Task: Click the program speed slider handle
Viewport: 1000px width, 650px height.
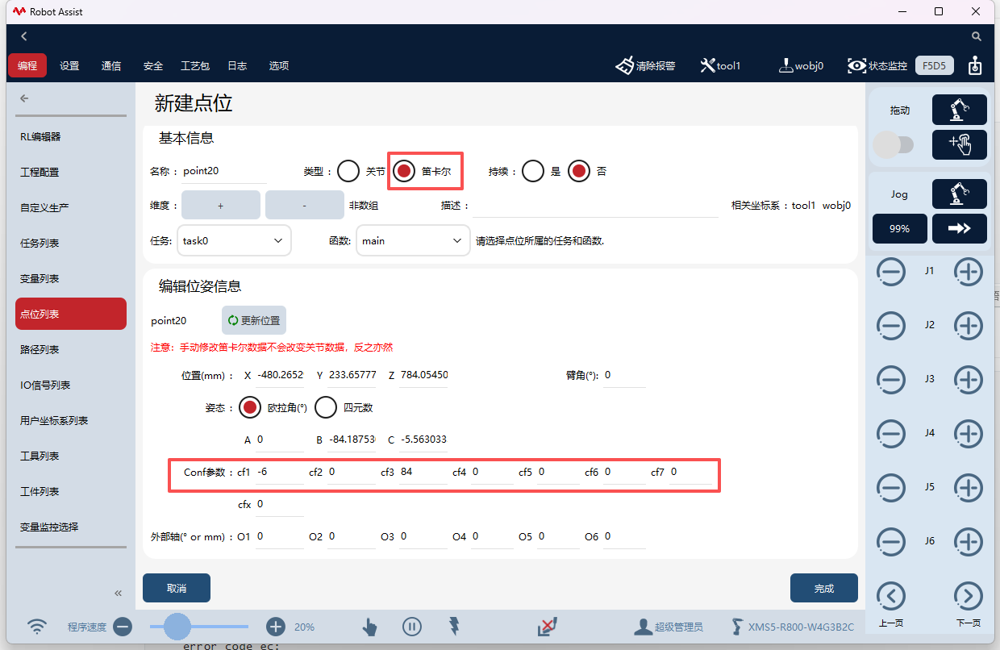Action: click(177, 627)
